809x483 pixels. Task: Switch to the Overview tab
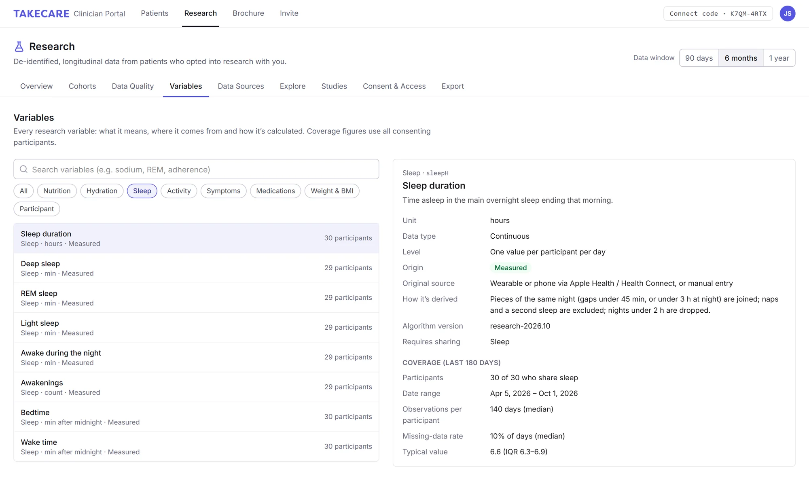click(36, 86)
